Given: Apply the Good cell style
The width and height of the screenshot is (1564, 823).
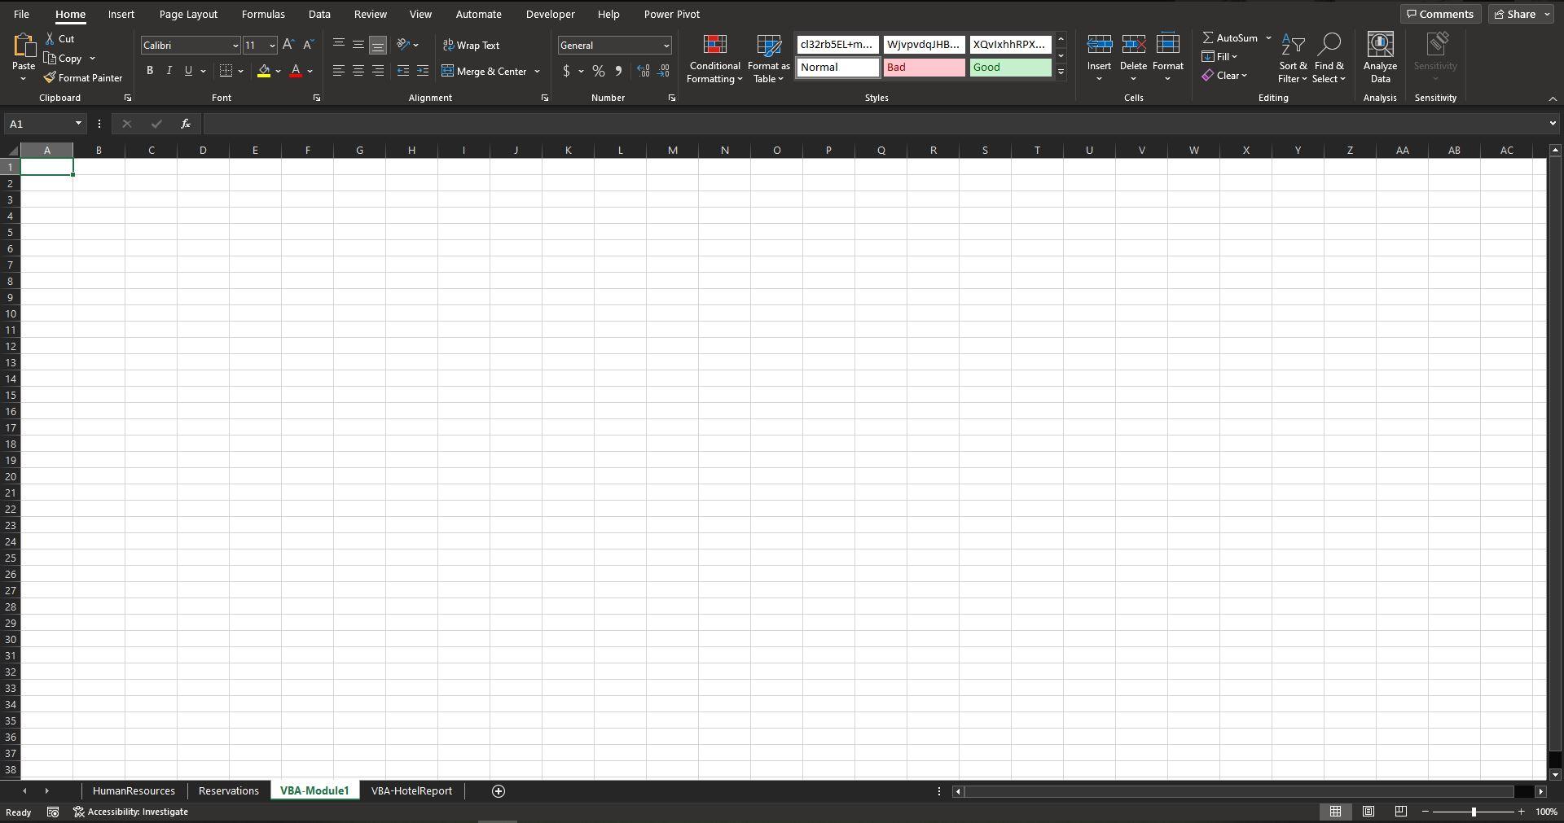Looking at the screenshot, I should tap(1009, 67).
